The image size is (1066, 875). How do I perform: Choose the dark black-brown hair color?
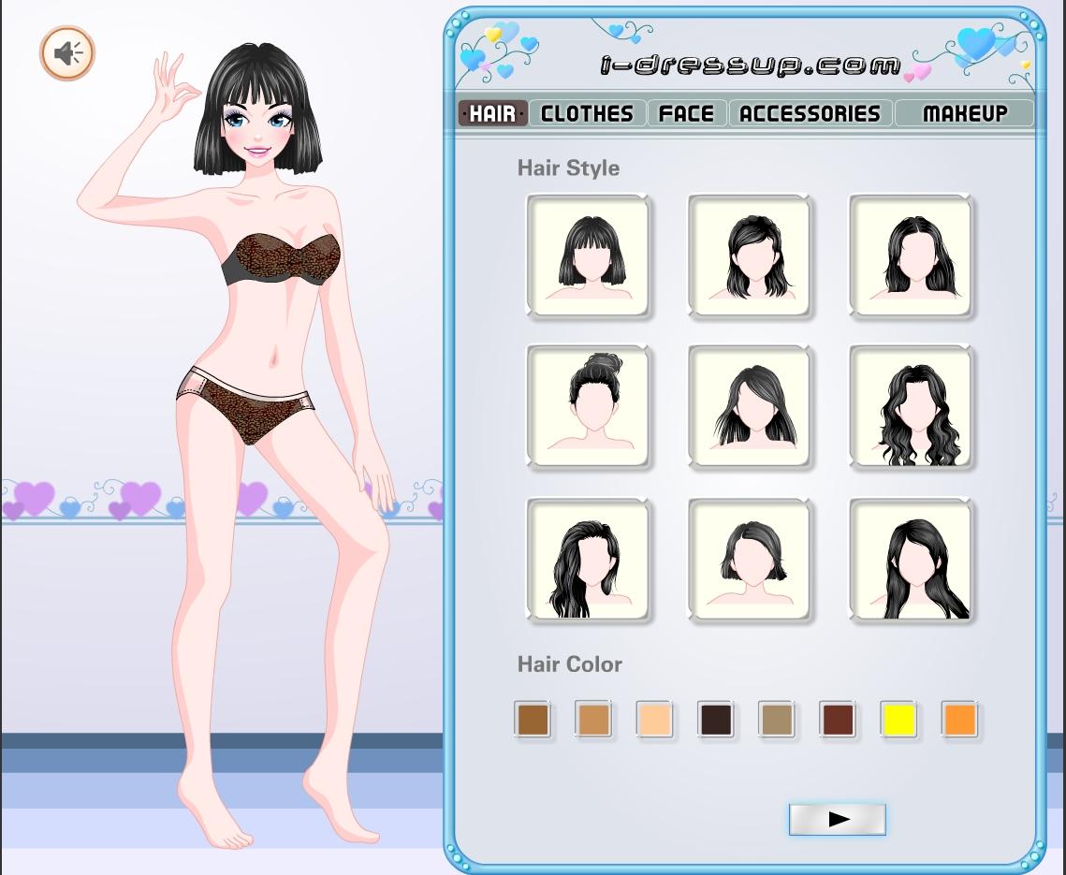pos(716,720)
